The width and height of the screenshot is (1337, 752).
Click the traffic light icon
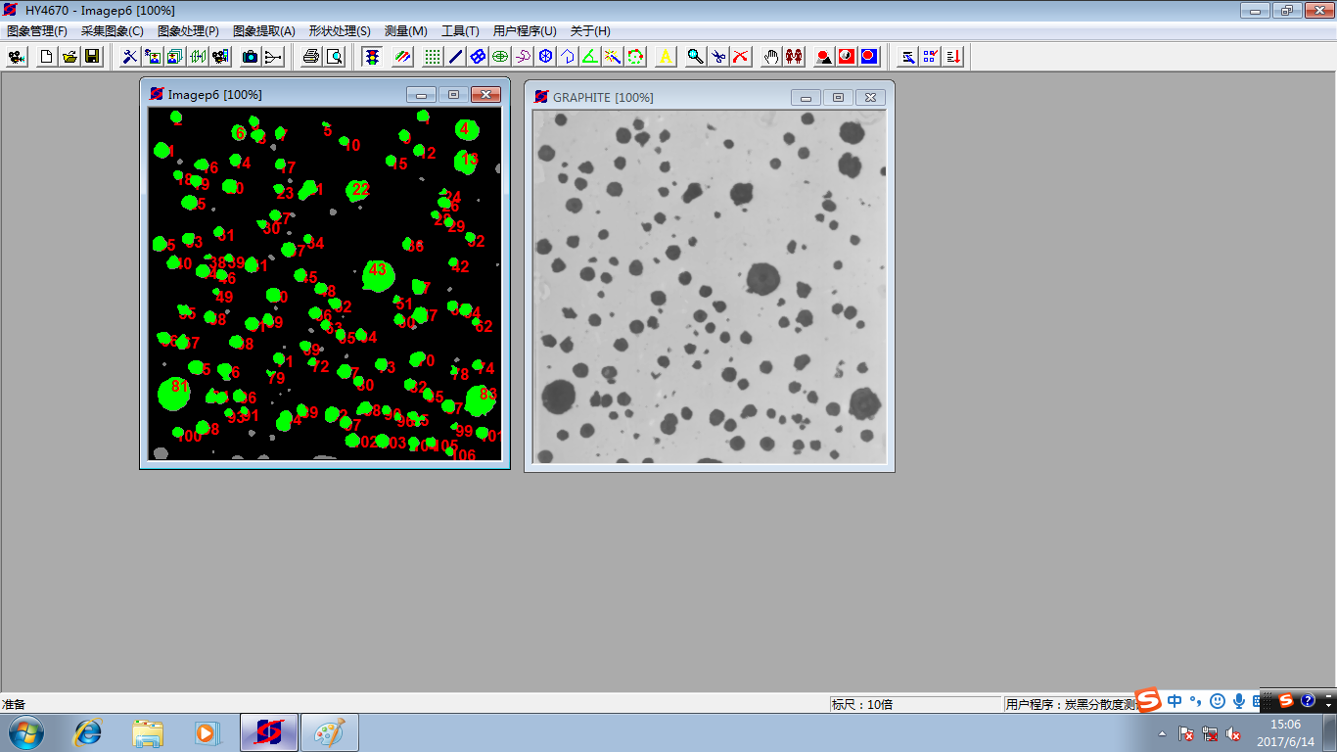coord(372,57)
